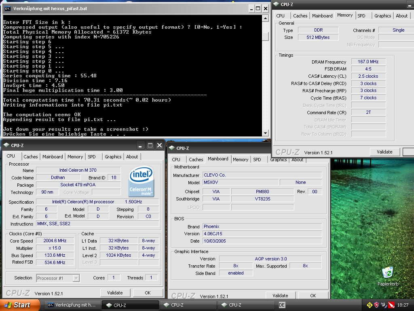Click the Level 2 cache 1024 KBytes value
The height and width of the screenshot is (311, 414).
(x=118, y=255)
